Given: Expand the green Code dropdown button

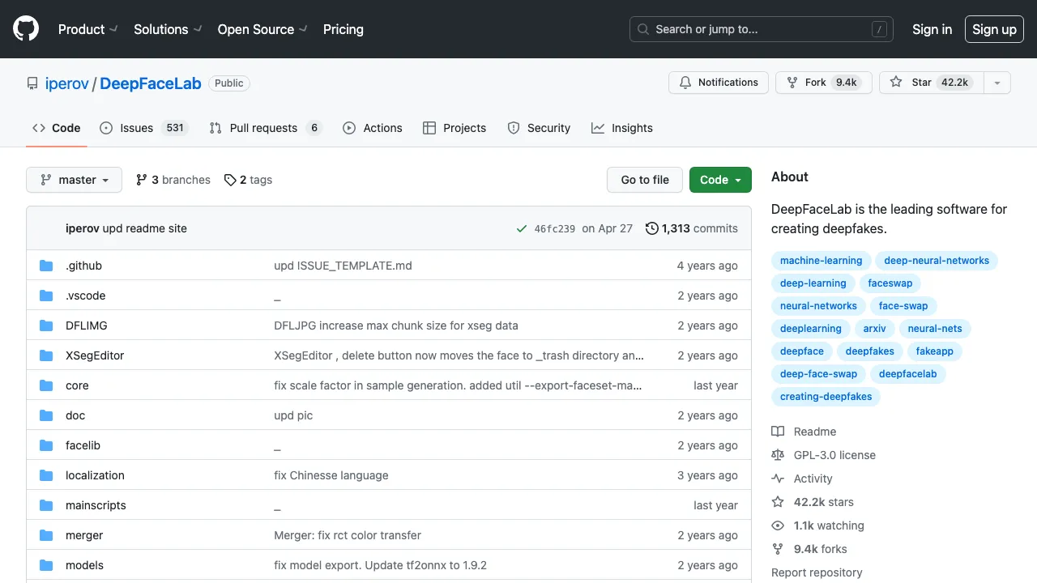Looking at the screenshot, I should click(720, 180).
